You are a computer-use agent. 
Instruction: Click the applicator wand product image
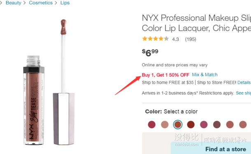point(63,82)
